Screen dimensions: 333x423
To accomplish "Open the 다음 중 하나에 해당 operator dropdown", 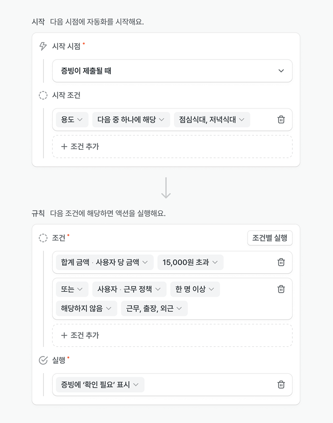I will tap(131, 119).
